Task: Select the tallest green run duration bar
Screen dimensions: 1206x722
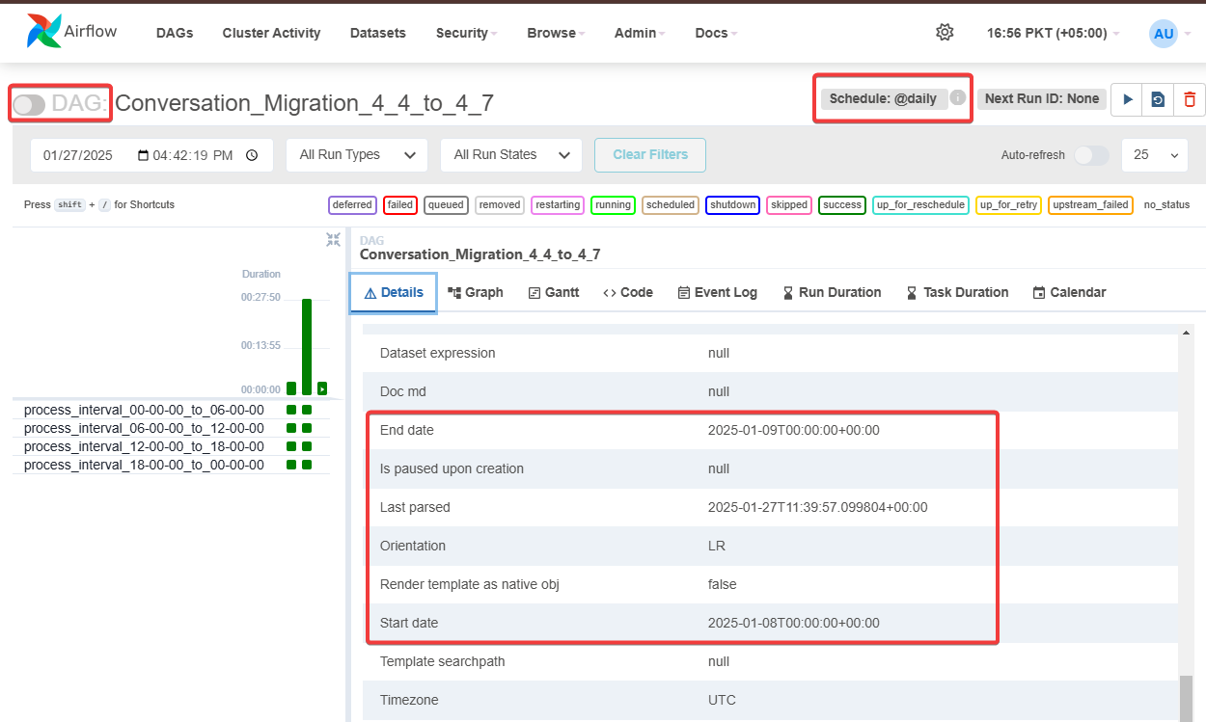Action: point(307,346)
